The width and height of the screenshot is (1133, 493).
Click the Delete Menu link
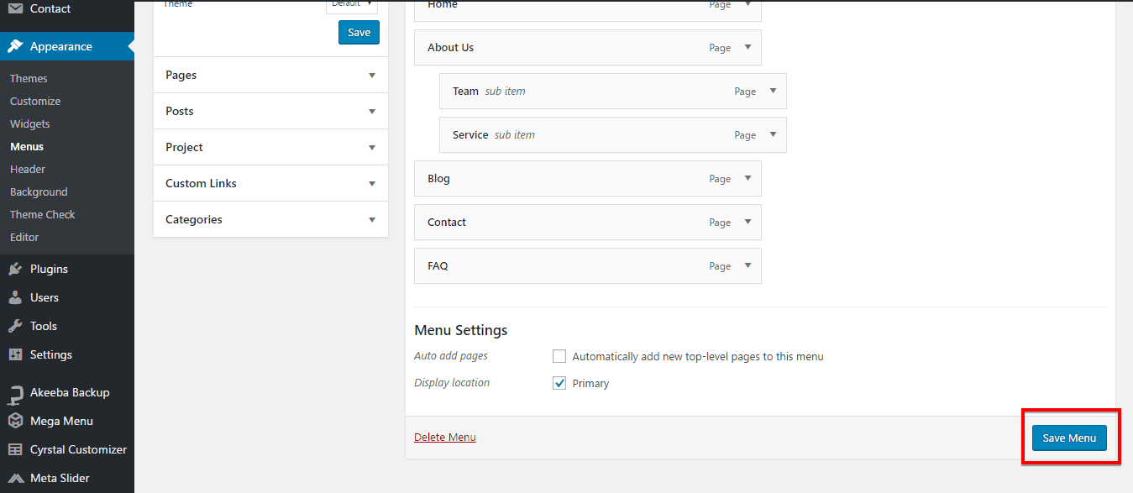point(444,437)
